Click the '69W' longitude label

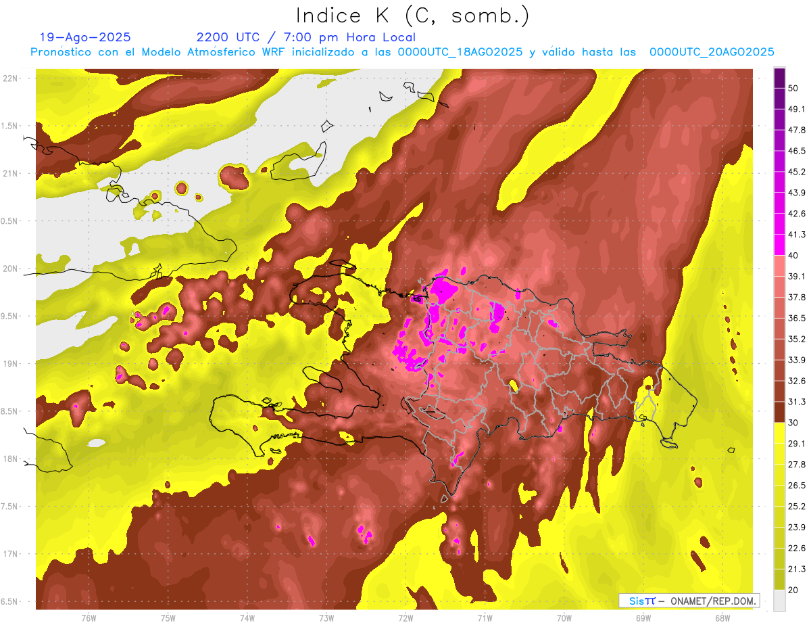[x=643, y=618]
